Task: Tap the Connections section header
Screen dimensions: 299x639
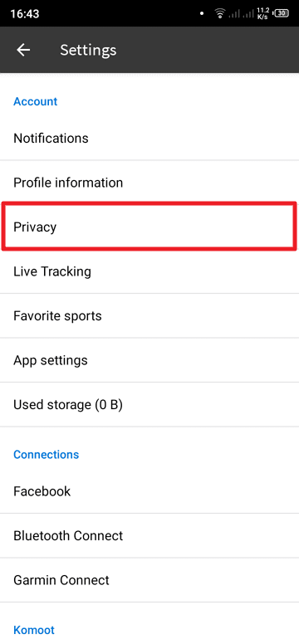Action: pos(46,455)
